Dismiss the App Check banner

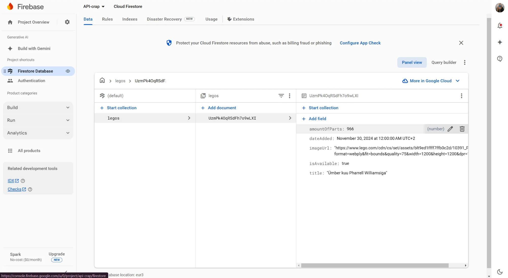coord(461,43)
